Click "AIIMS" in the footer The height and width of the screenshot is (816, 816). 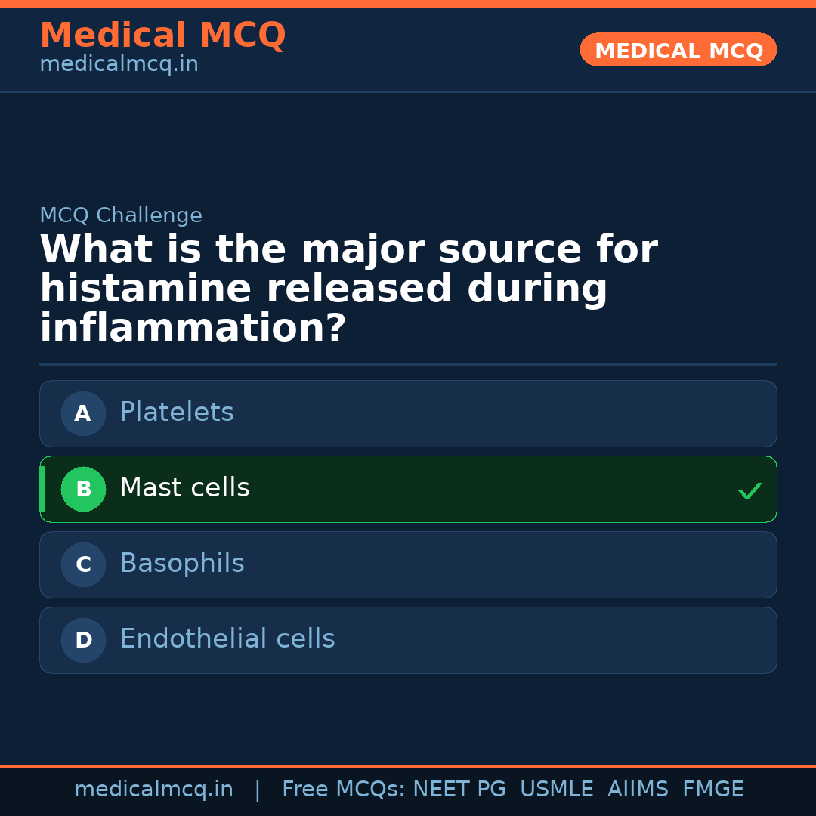(638, 790)
